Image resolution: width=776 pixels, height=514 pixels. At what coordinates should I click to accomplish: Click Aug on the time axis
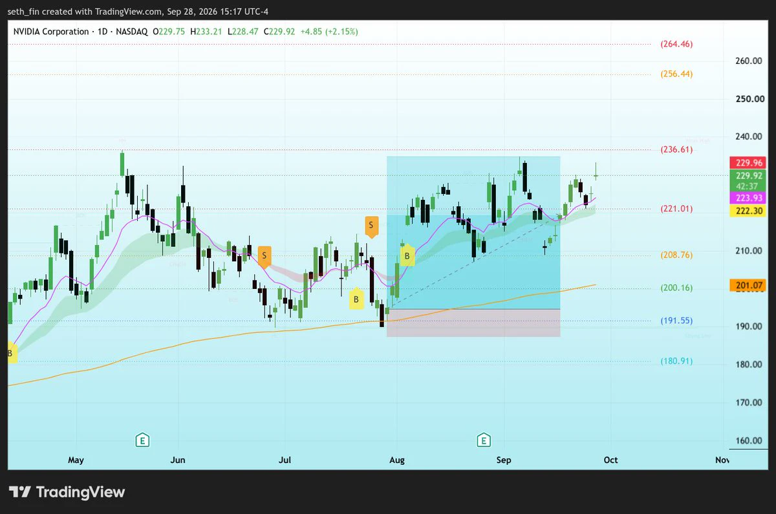tap(396, 460)
